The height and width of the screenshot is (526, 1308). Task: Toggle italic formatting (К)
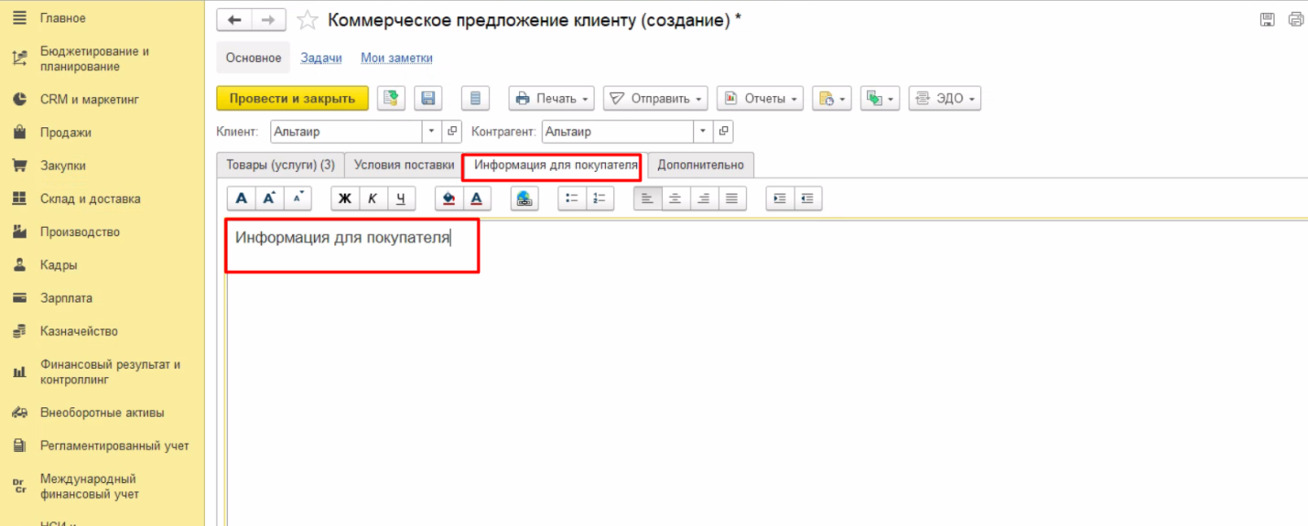373,199
